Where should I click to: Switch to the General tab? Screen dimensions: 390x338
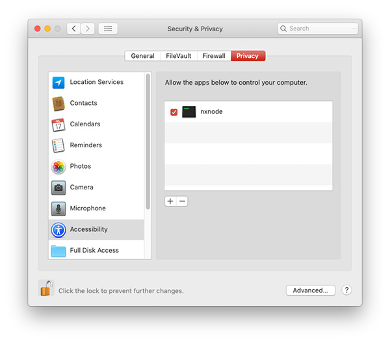142,56
